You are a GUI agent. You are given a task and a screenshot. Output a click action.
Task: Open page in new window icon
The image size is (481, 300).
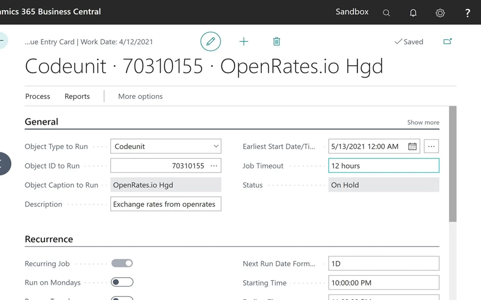point(448,41)
